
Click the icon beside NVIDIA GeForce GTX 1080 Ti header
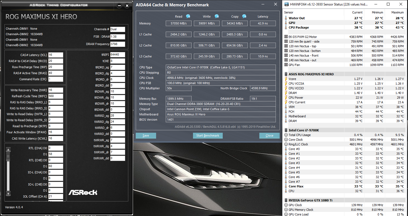[x=286, y=200]
